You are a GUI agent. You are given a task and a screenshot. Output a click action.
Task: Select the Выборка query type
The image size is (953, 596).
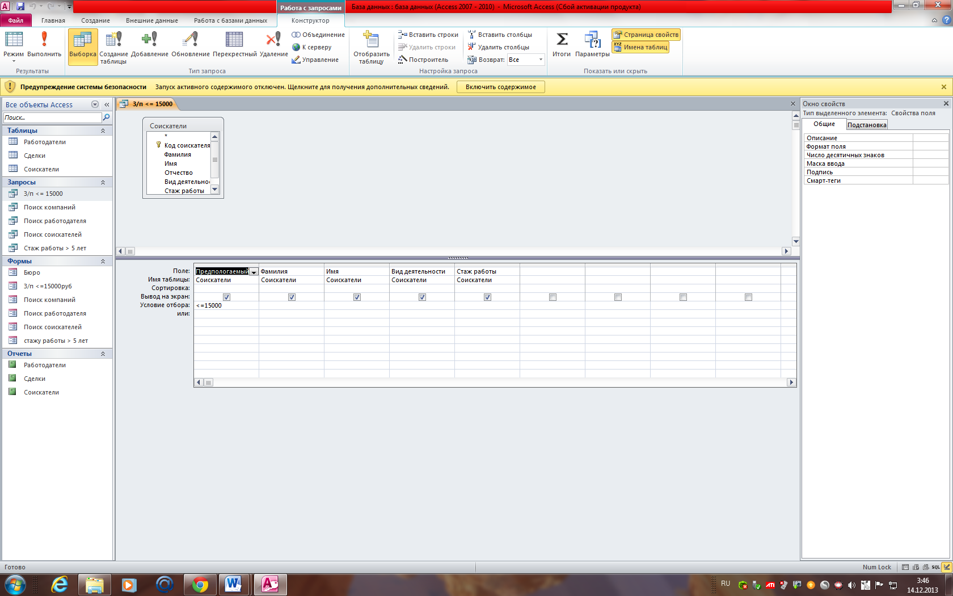[83, 46]
